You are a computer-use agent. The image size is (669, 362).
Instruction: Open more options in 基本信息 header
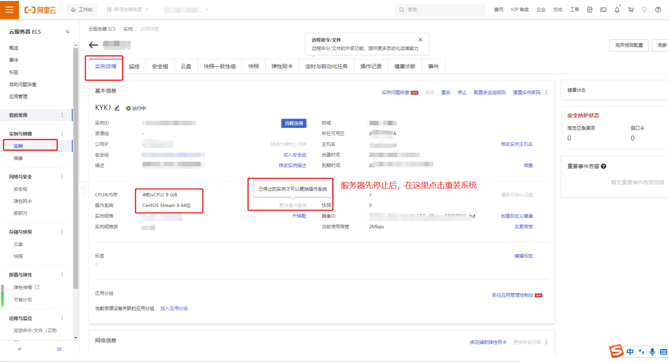tap(546, 93)
